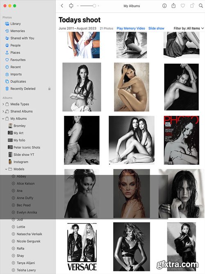
Task: Start the Slide show link
Action: (156, 28)
